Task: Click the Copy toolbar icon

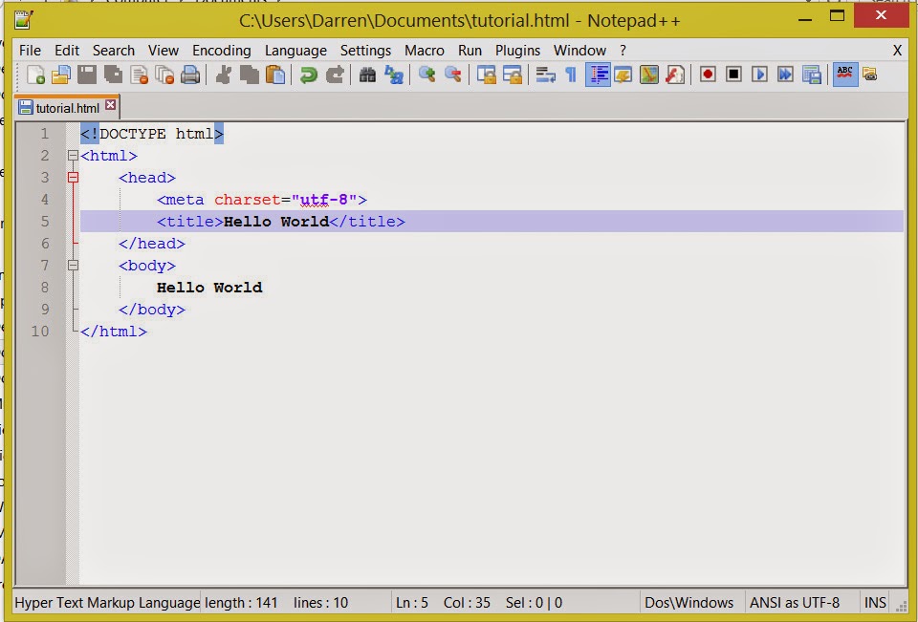Action: [x=249, y=75]
